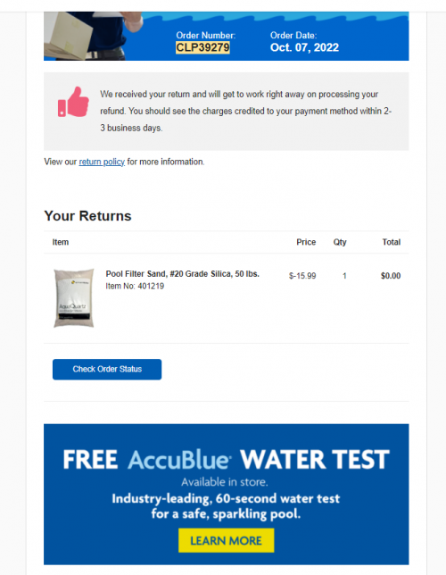Click the FREE AccuBlue WATER TEST banner headline
This screenshot has height=575, width=446.
226,460
